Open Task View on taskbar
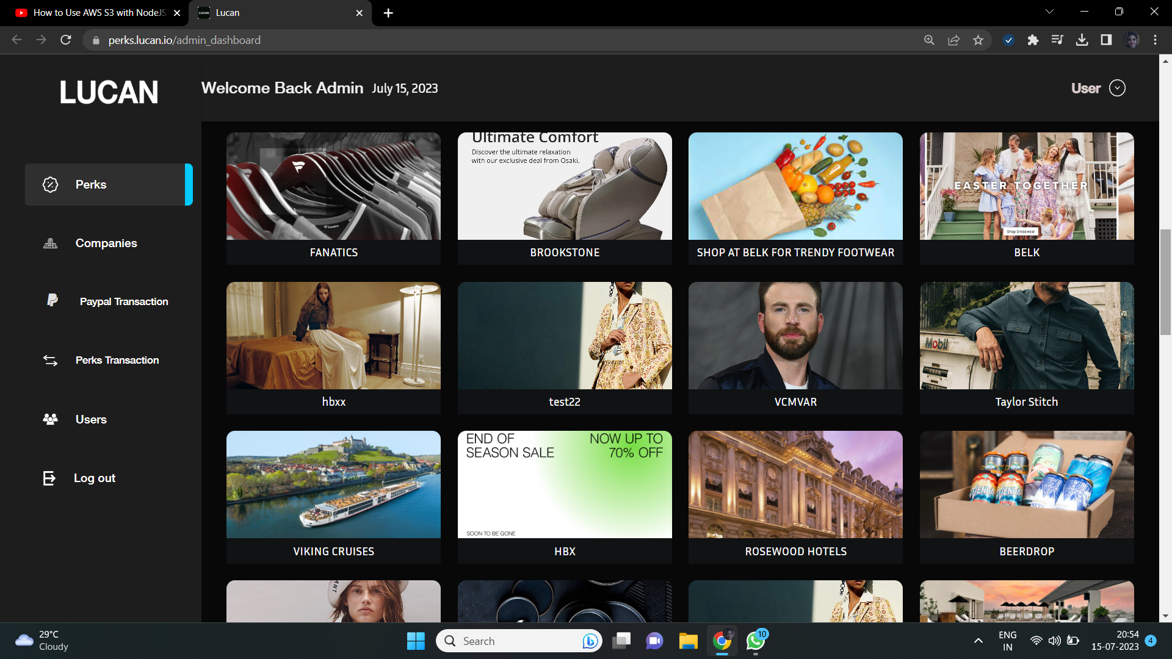1172x659 pixels. (621, 641)
